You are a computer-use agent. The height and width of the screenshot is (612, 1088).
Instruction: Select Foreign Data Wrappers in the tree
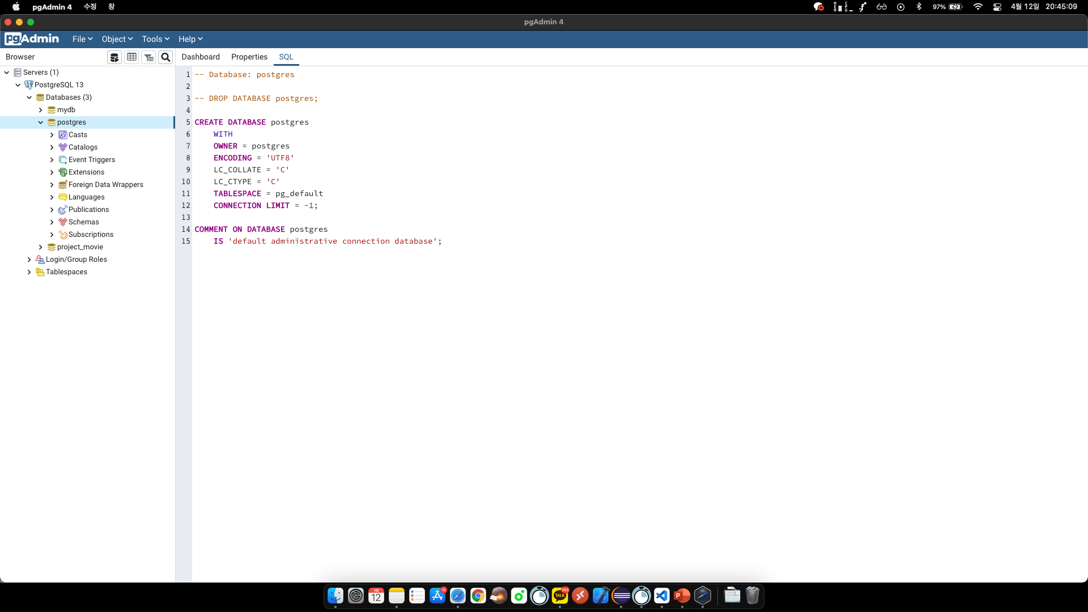106,185
